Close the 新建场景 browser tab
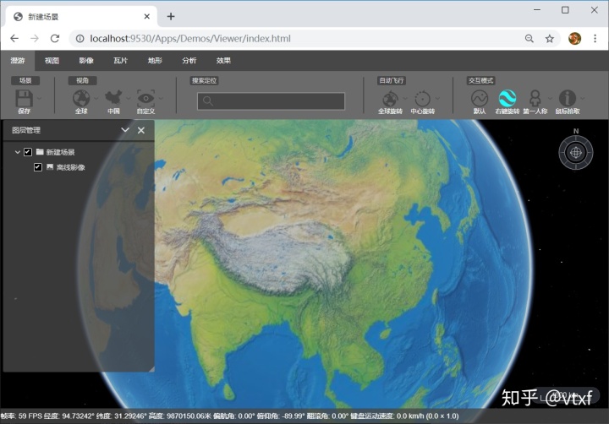This screenshot has height=424, width=609. (x=147, y=16)
